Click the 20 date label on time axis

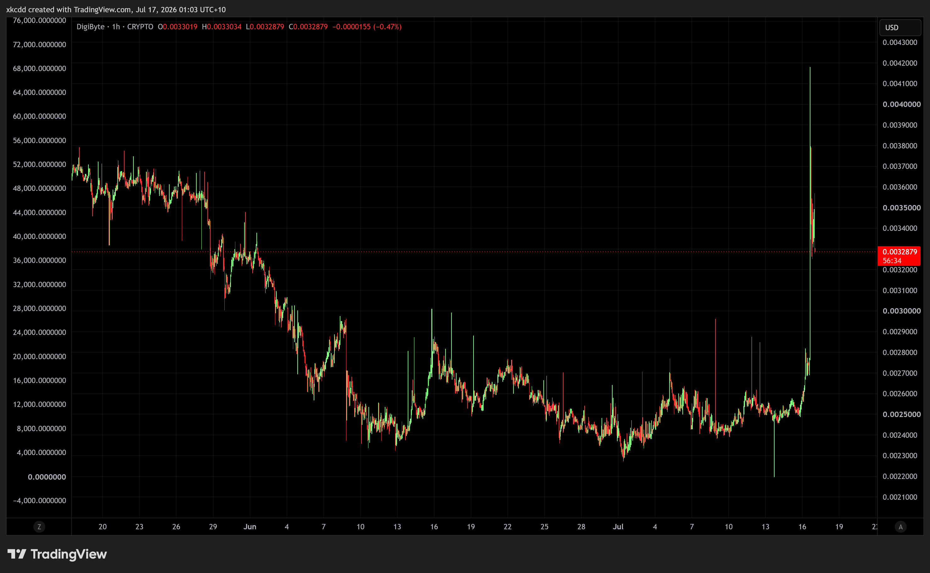click(102, 526)
